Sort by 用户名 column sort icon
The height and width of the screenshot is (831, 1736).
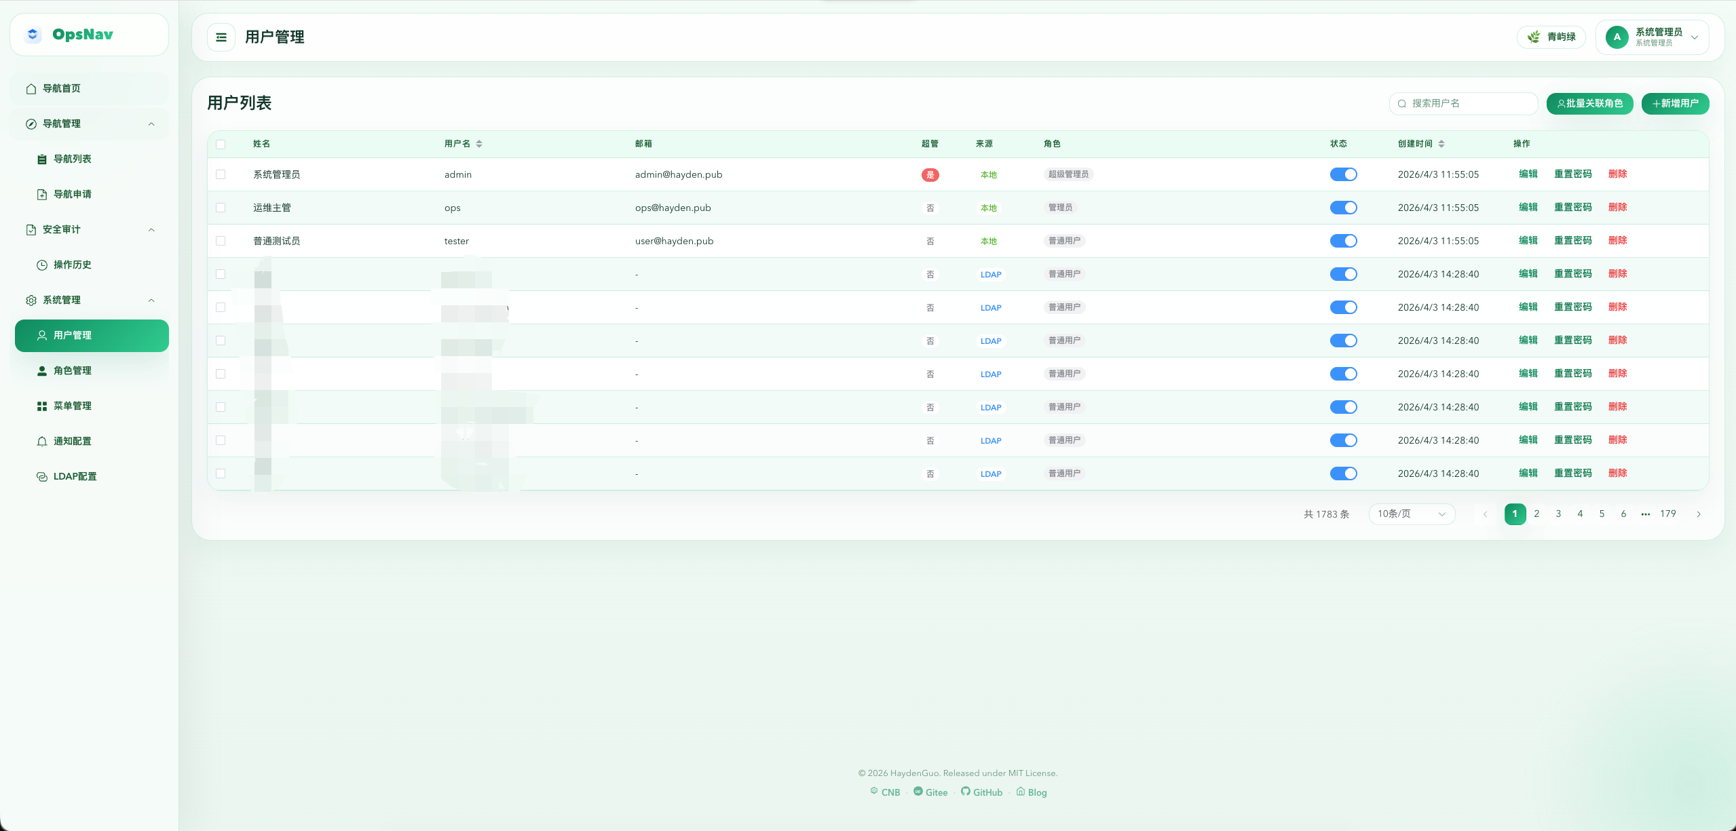tap(479, 144)
